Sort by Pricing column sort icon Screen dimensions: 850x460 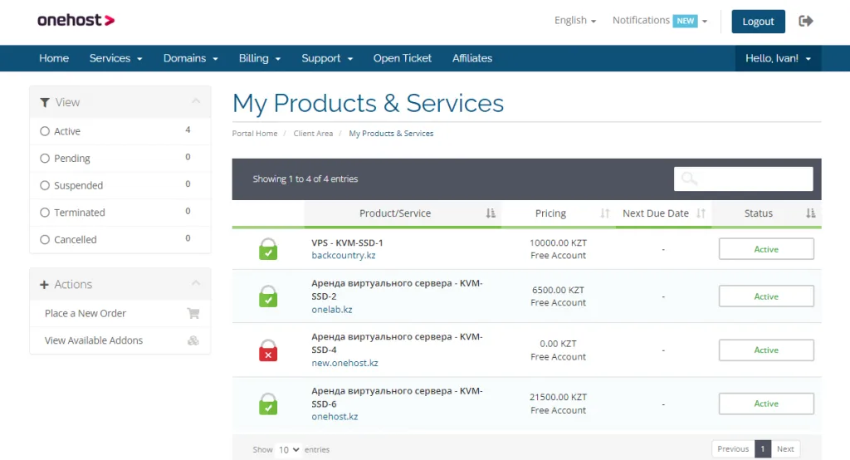click(605, 213)
